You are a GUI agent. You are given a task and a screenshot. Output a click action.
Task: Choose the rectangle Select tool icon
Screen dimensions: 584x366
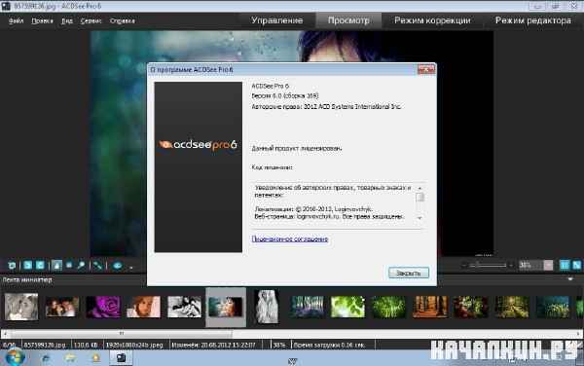[69, 265]
